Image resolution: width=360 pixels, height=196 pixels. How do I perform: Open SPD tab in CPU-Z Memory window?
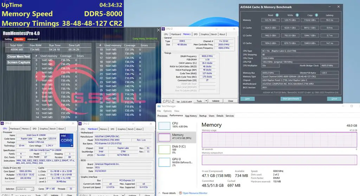(x=195, y=34)
